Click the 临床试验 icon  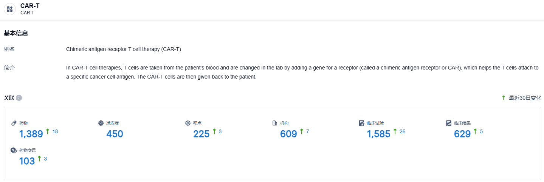coord(362,123)
